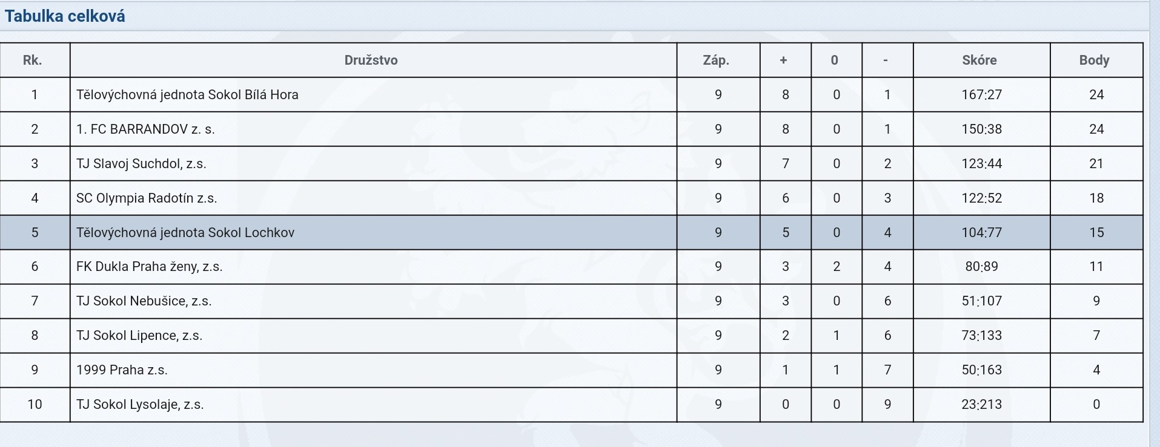1160x447 pixels.
Task: Click the Záp. column header
Action: [x=716, y=60]
